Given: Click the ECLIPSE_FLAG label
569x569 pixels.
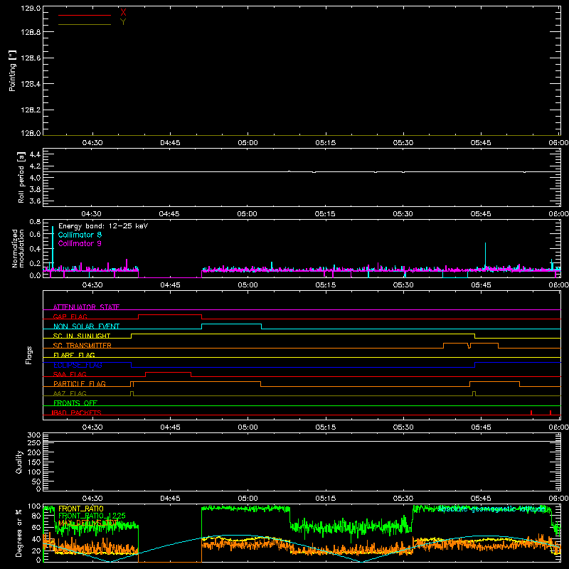Looking at the screenshot, I should point(78,365).
